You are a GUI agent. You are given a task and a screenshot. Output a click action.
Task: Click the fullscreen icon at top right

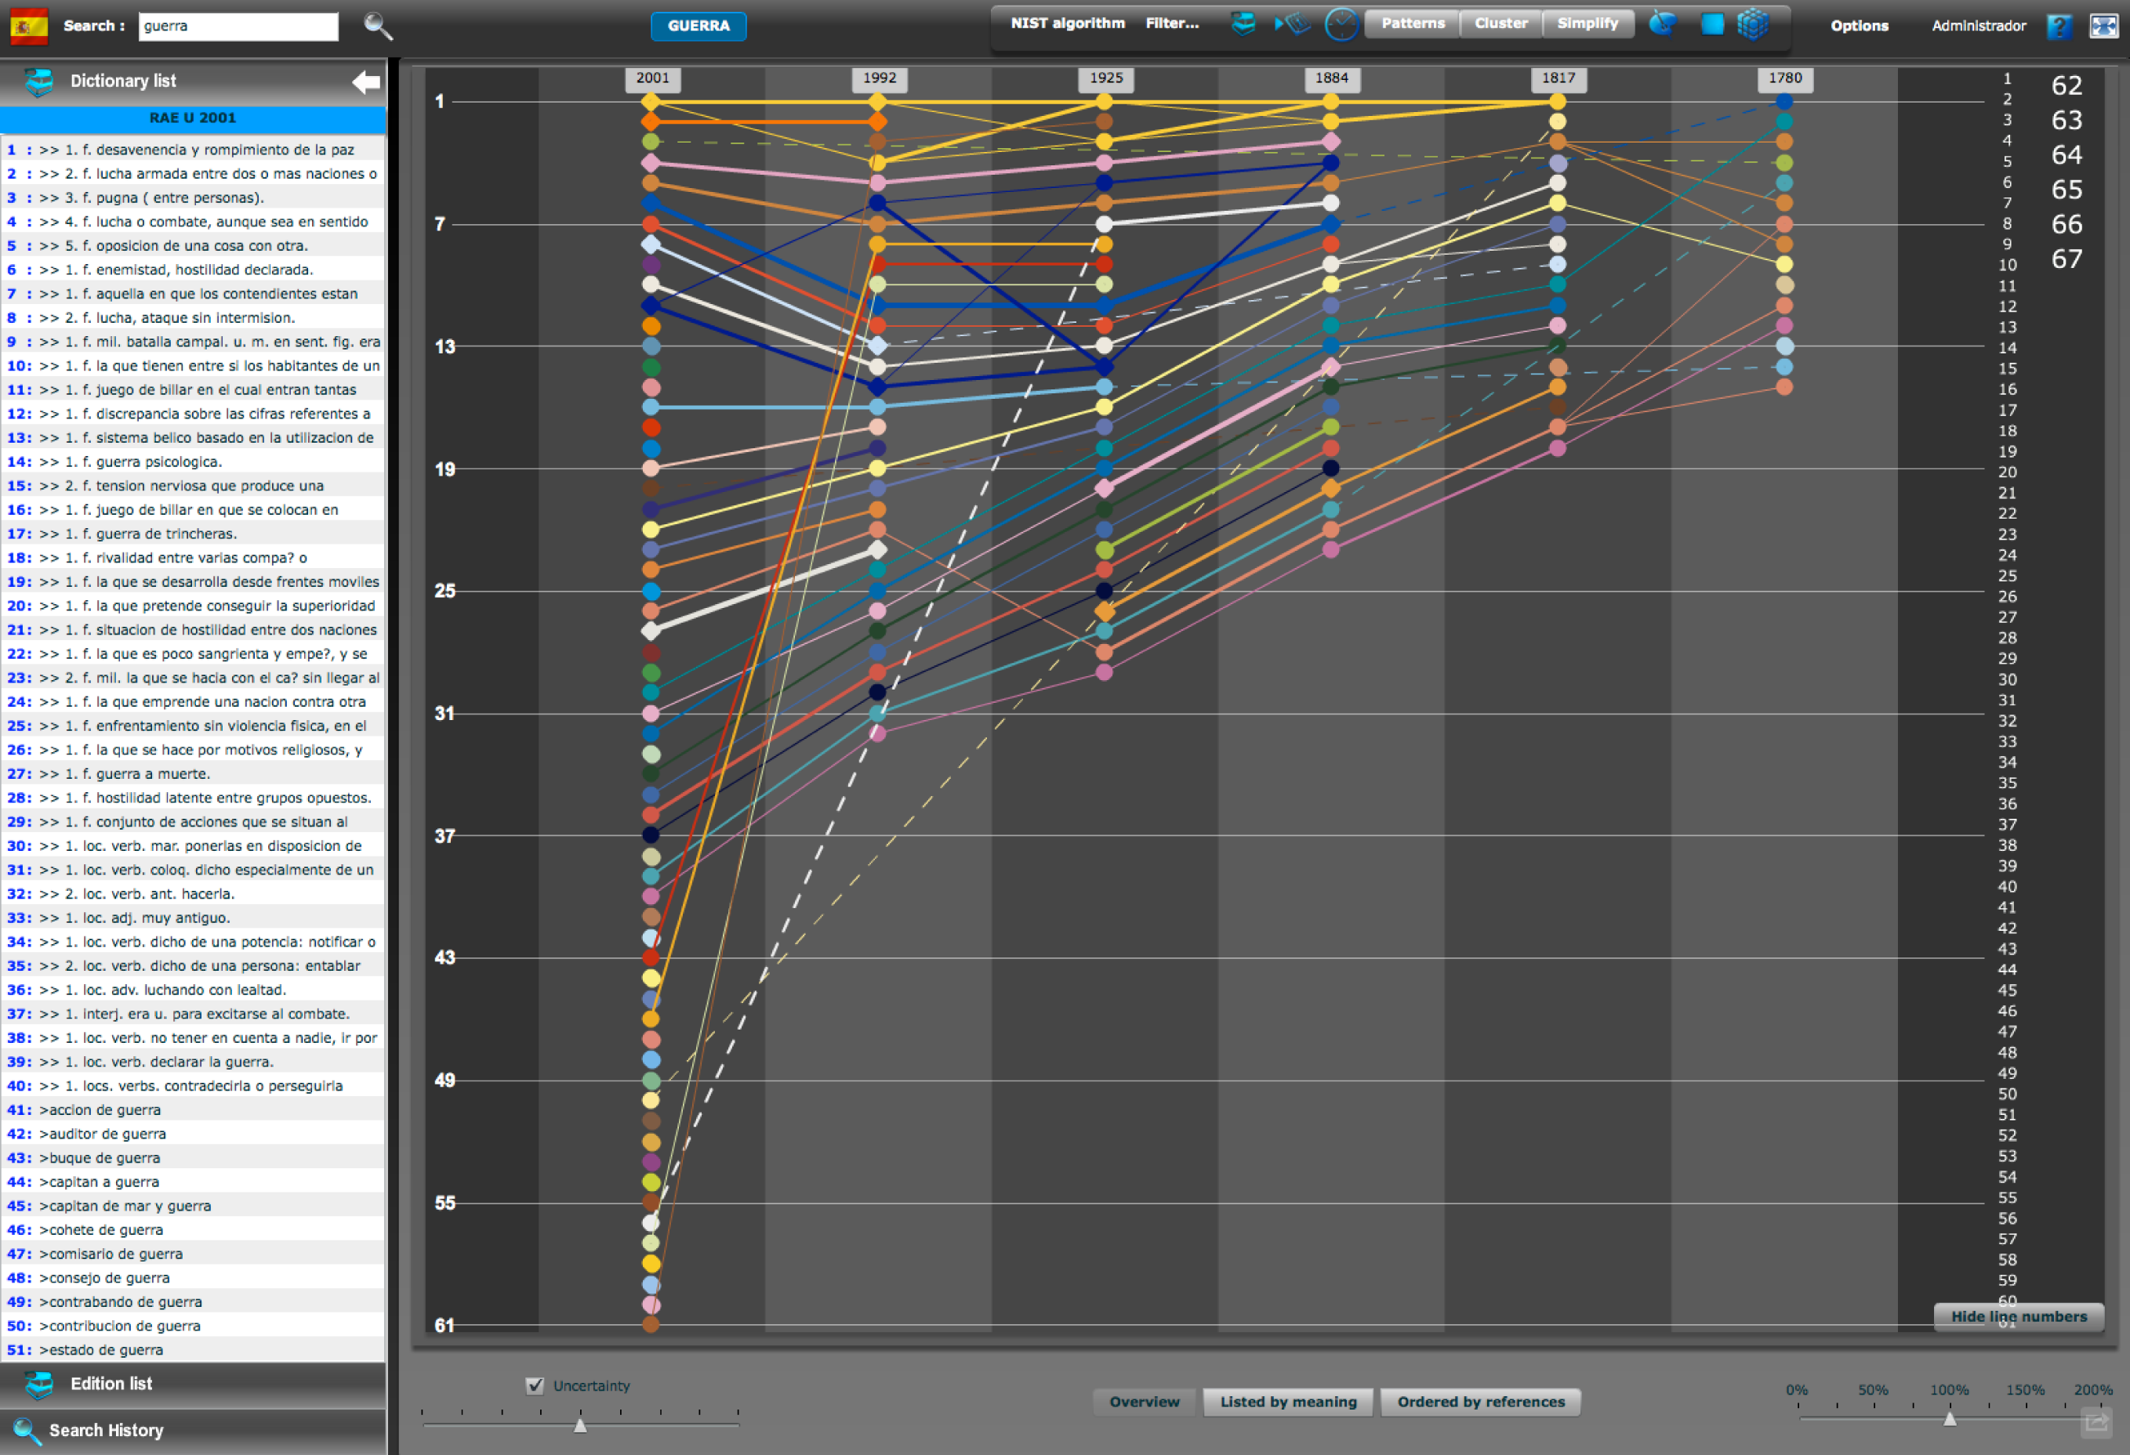coord(2102,27)
